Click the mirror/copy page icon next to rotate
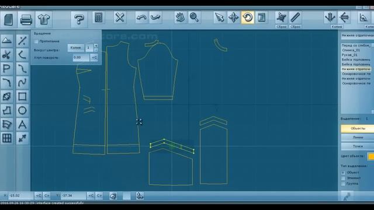Screen dimensions: 374x210 click(261, 17)
